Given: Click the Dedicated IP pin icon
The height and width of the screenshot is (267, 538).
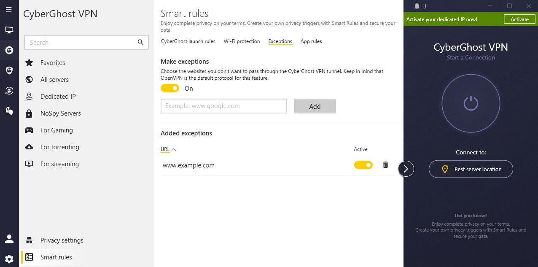Looking at the screenshot, I should click(x=29, y=97).
